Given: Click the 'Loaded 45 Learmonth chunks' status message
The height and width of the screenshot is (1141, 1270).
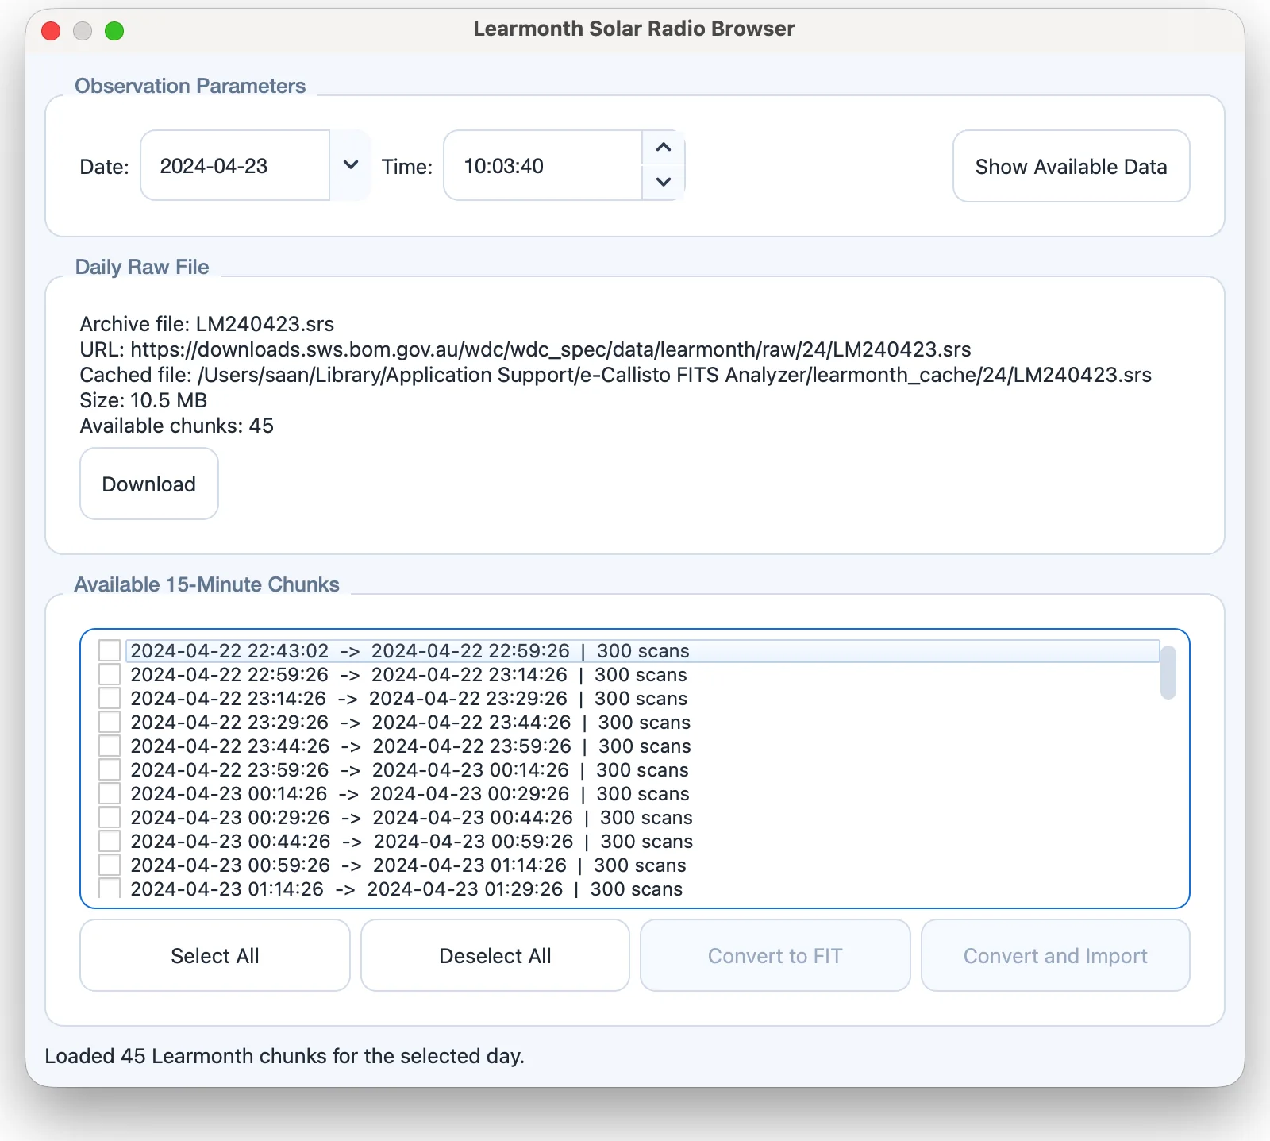Looking at the screenshot, I should tap(285, 1056).
